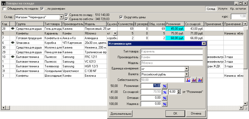Click the discount percent value field -6,00
Screen dimensions: 249x119
173,92
